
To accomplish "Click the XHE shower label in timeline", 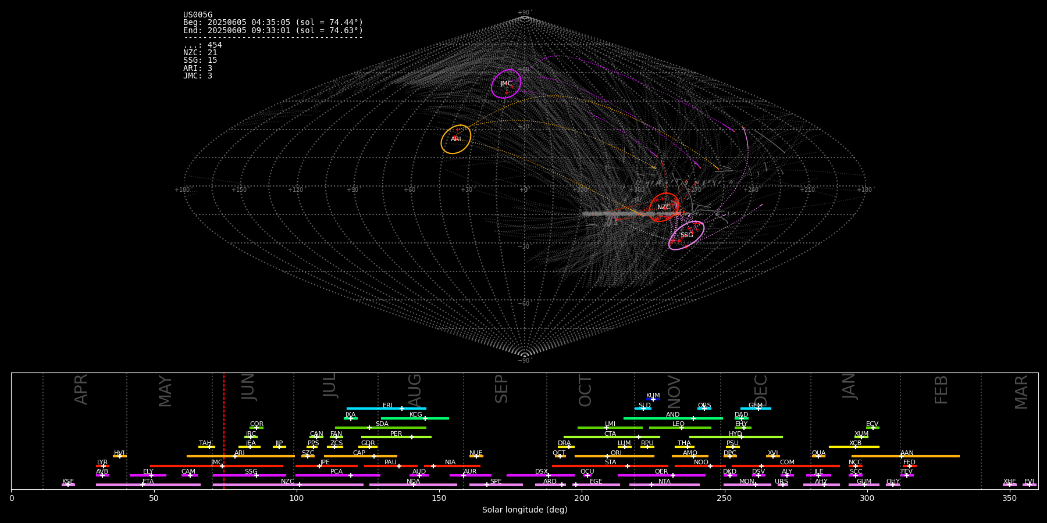I will click(1010, 482).
